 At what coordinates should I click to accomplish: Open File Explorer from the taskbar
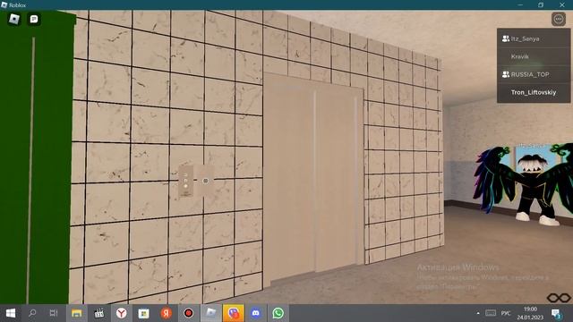pyautogui.click(x=77, y=313)
